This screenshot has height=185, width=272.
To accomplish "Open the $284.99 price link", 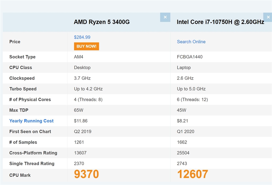I will pos(82,37).
